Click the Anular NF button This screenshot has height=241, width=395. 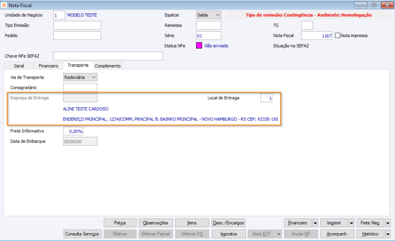(301, 234)
